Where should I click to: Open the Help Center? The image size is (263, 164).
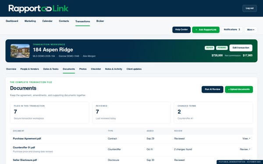pos(181,30)
